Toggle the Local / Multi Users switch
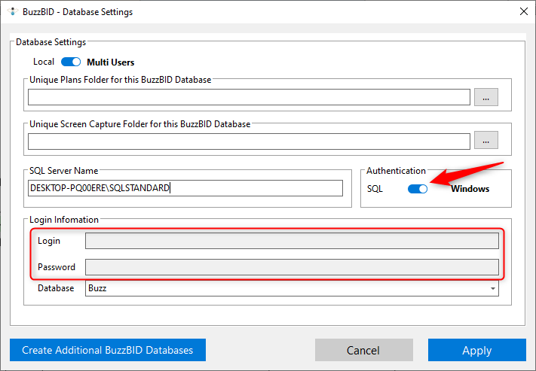The width and height of the screenshot is (536, 371). pyautogui.click(x=71, y=62)
